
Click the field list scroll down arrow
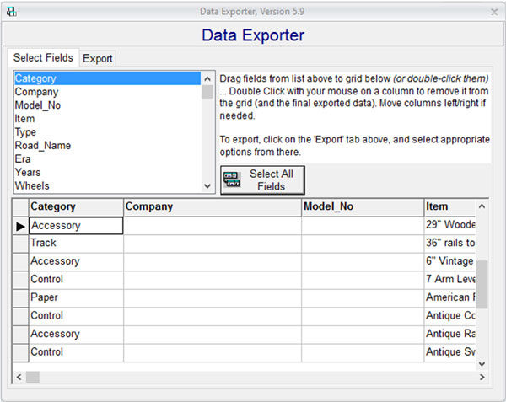point(207,186)
